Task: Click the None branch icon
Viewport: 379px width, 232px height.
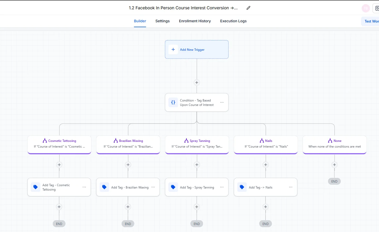Action: pyautogui.click(x=330, y=141)
